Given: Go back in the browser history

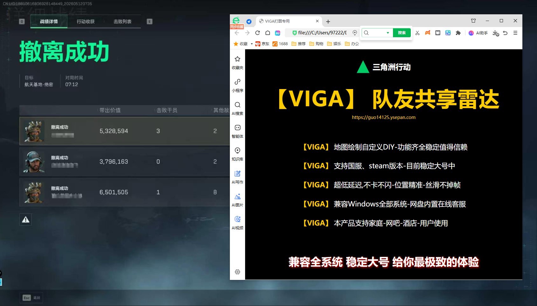Looking at the screenshot, I should [237, 33].
